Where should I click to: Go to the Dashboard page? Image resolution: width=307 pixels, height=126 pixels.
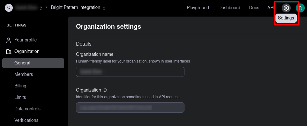pos(229,8)
